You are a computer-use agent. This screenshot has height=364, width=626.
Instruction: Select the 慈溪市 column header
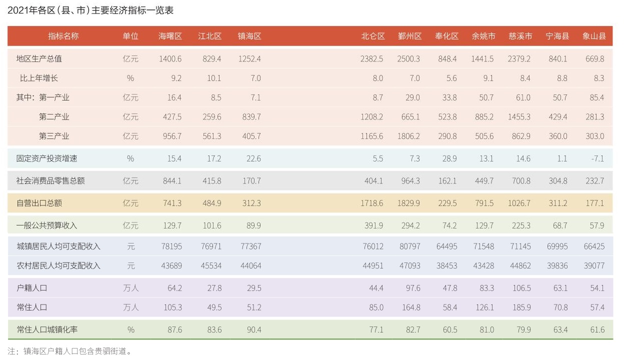[520, 36]
